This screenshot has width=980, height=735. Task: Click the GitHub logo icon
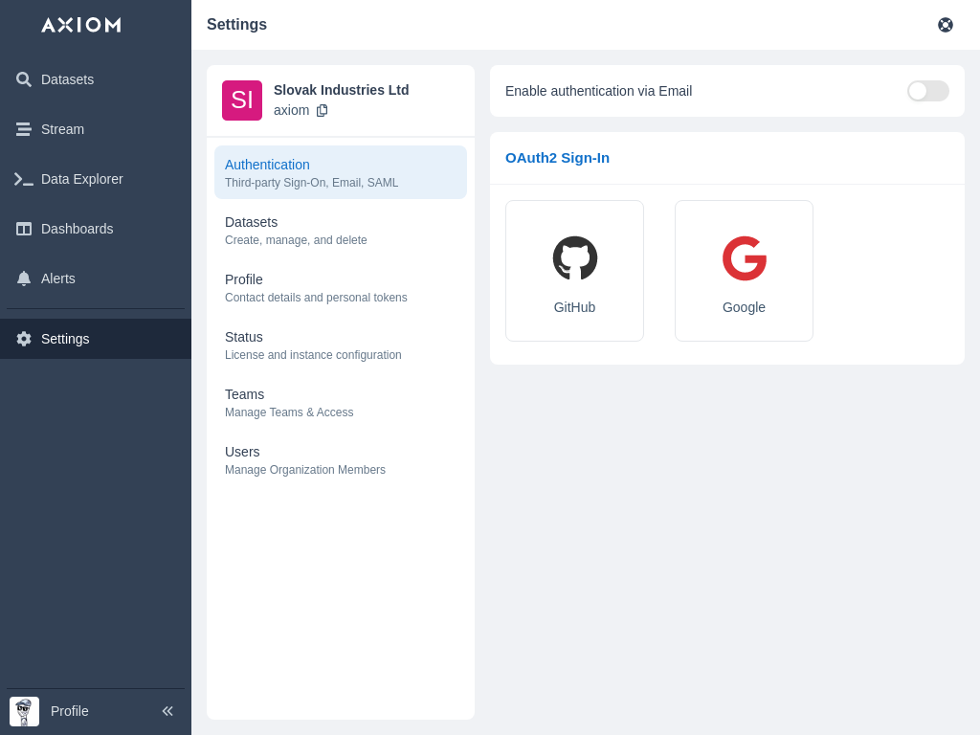point(575,258)
